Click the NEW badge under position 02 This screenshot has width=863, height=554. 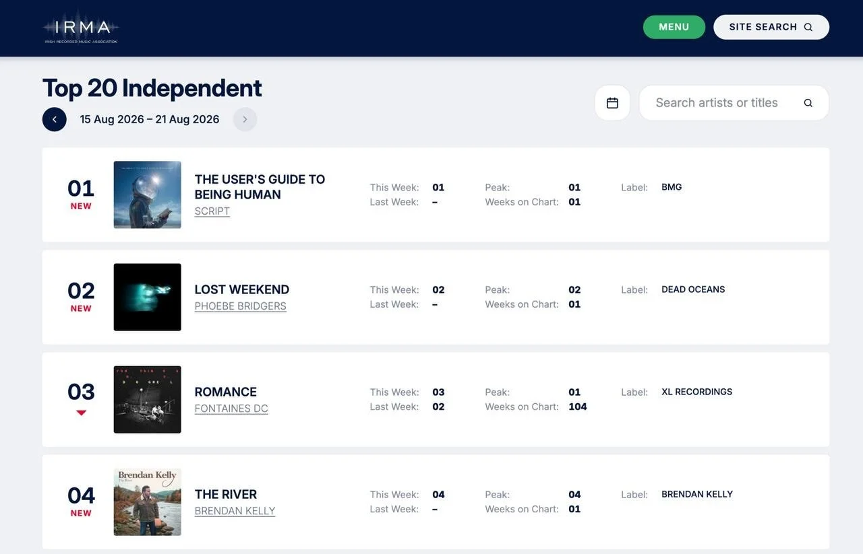tap(81, 308)
